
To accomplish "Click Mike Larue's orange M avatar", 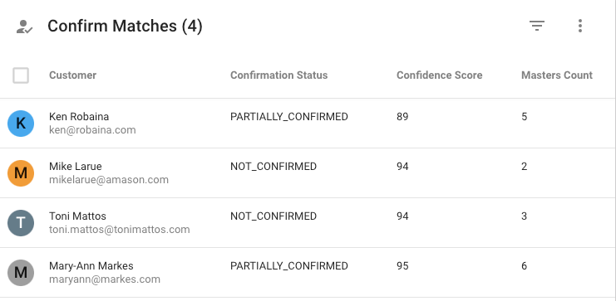I will point(21,172).
